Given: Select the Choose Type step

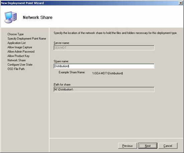Looking at the screenshot, I should (x=15, y=34).
